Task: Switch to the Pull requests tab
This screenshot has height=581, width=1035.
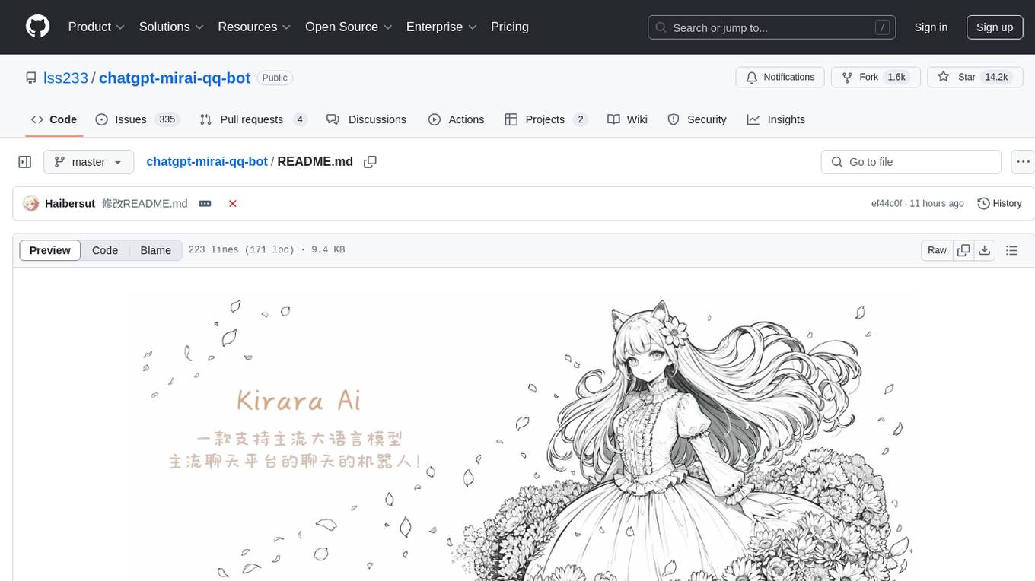Action: point(253,119)
